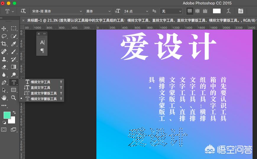
Task: Close the floating Character panel
Action: coord(39,34)
